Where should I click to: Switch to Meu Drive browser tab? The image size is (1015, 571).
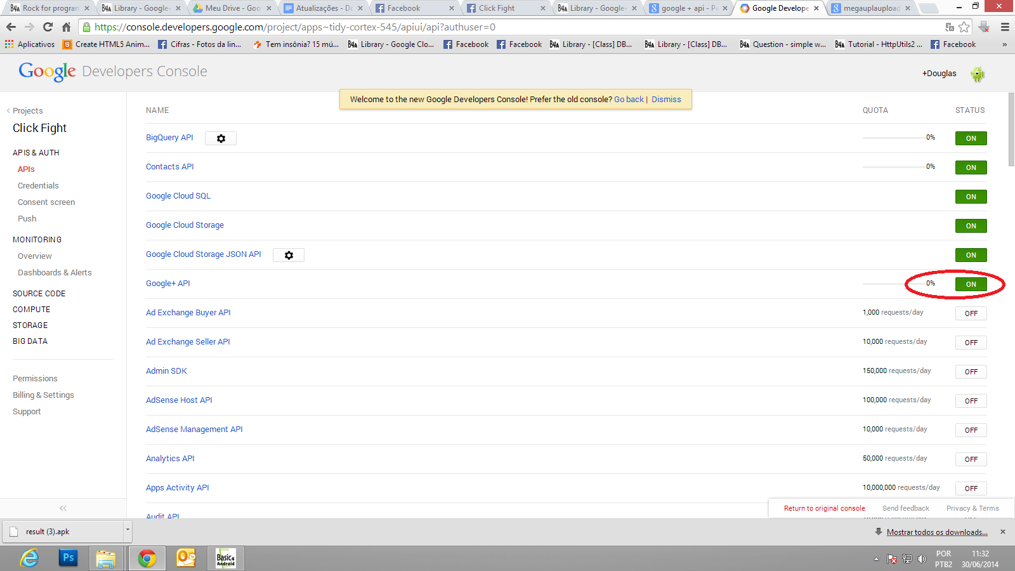(x=232, y=8)
